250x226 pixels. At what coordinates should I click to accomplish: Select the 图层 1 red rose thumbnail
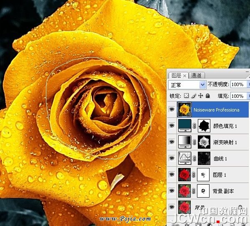(184, 175)
